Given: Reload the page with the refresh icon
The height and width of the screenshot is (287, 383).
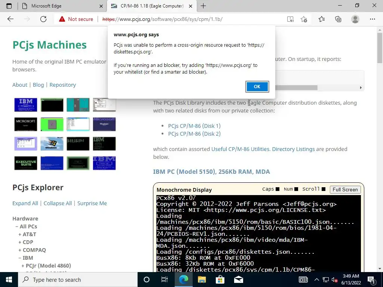Looking at the screenshot, I should (43, 19).
